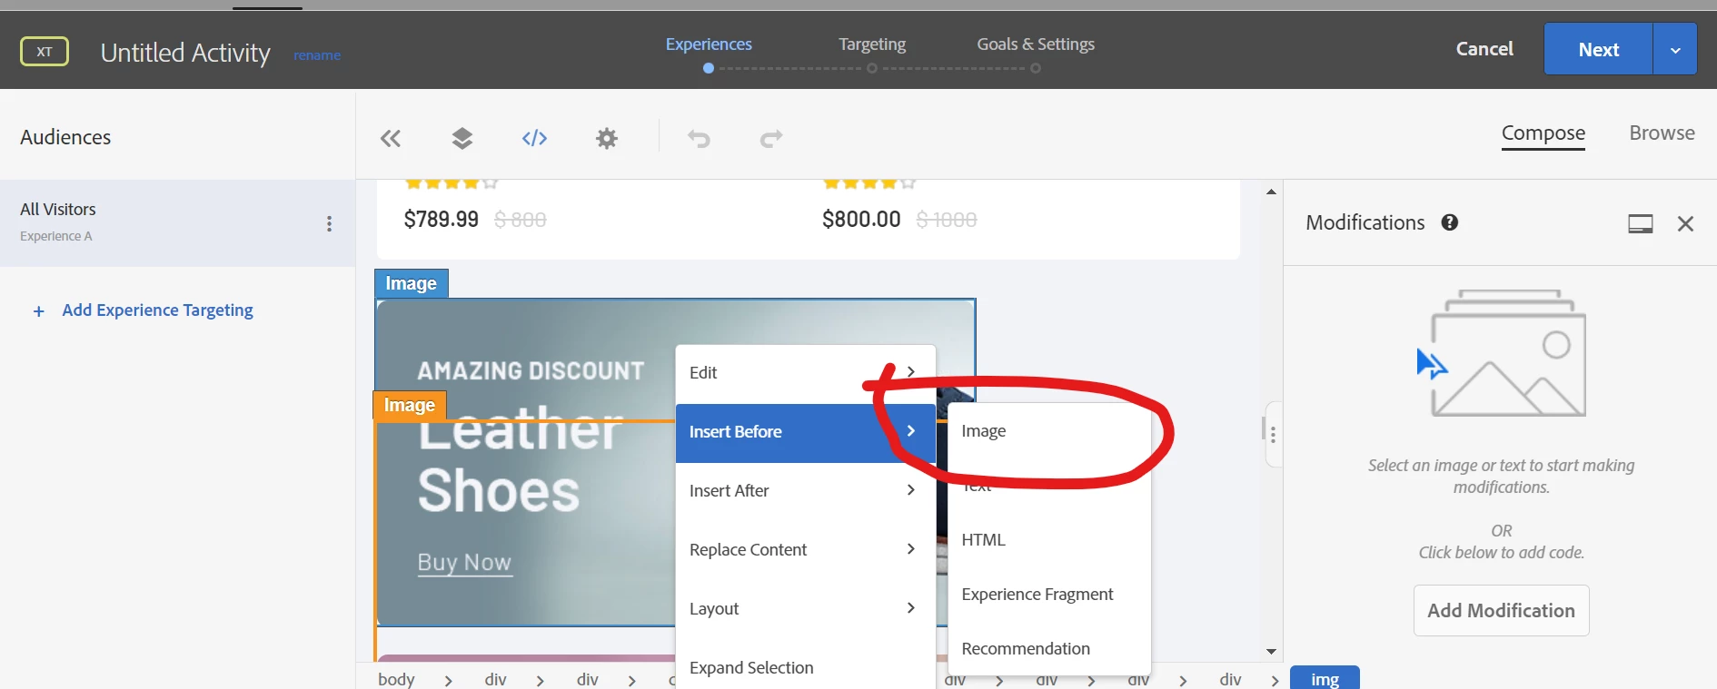Open the dropdown arrow beside Next
This screenshot has height=689, width=1717.
tap(1675, 50)
